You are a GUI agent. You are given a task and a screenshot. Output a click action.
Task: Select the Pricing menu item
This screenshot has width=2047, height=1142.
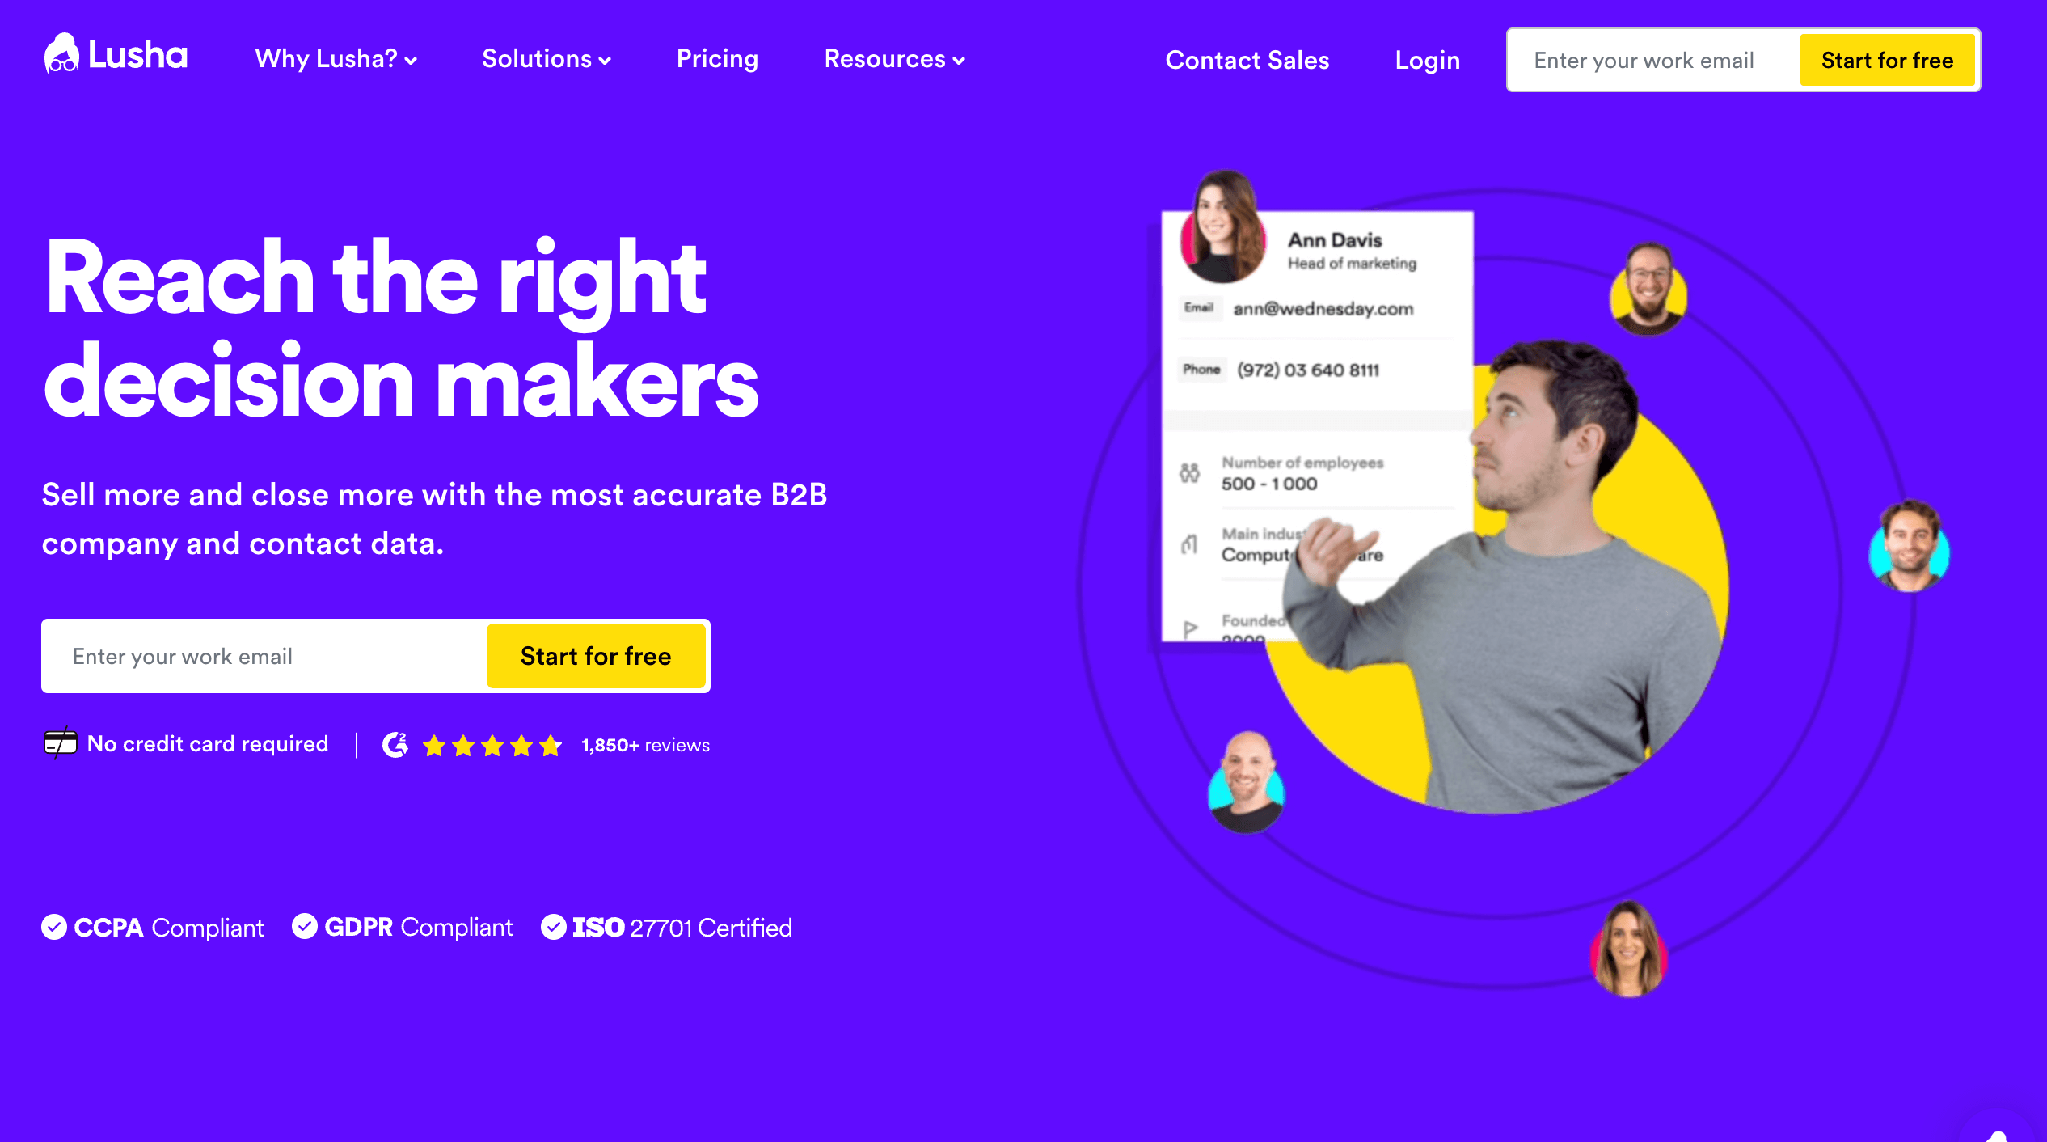(717, 59)
